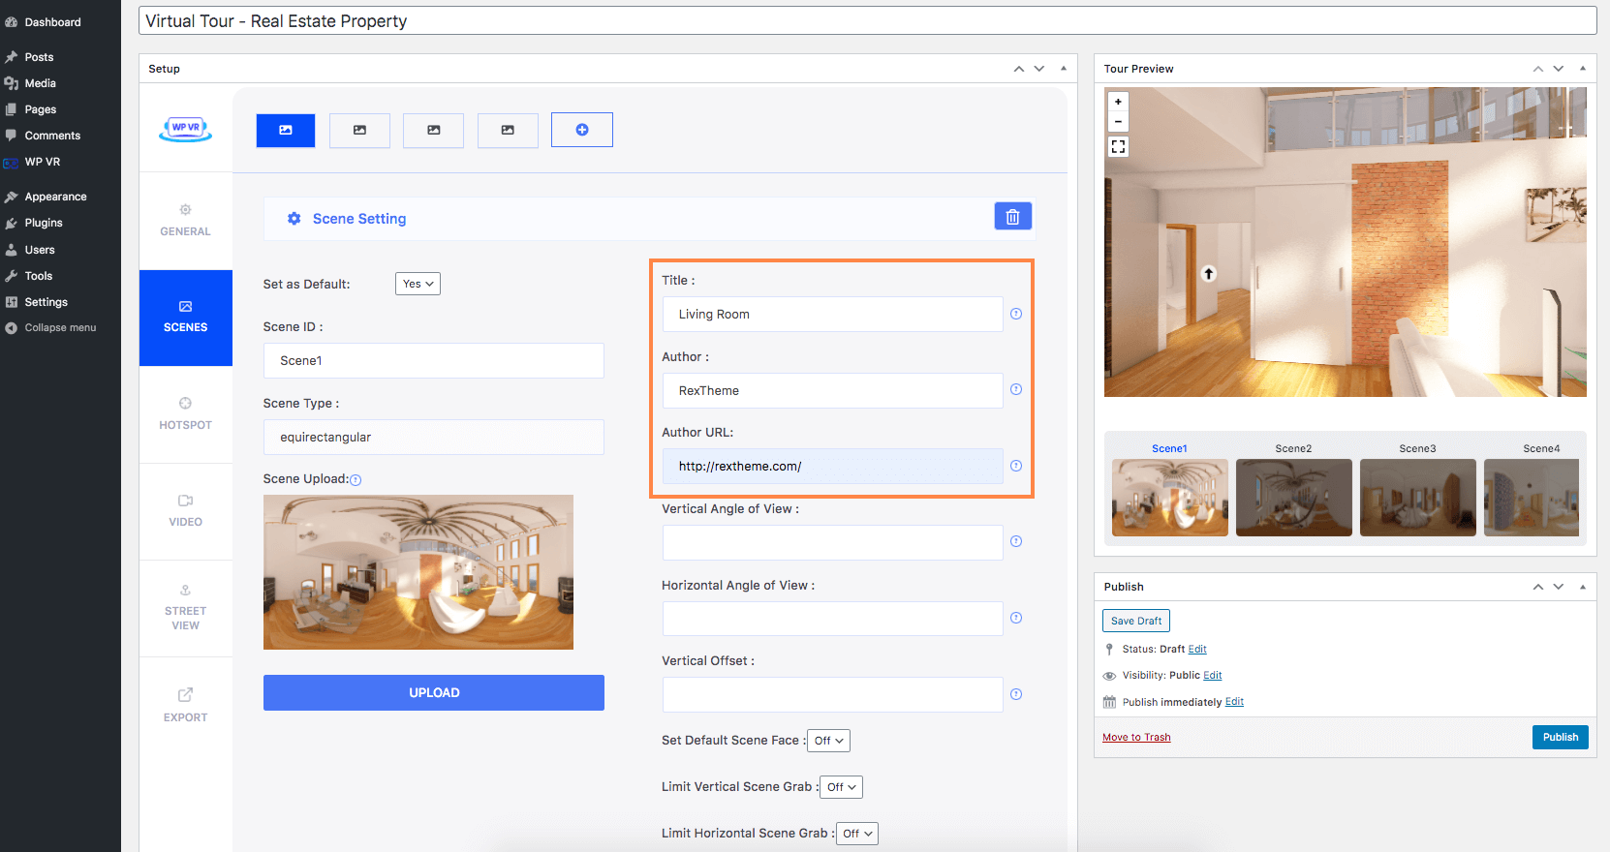This screenshot has width=1610, height=852.
Task: Open Limit Vertical Scene Grab dropdown
Action: coord(841,787)
